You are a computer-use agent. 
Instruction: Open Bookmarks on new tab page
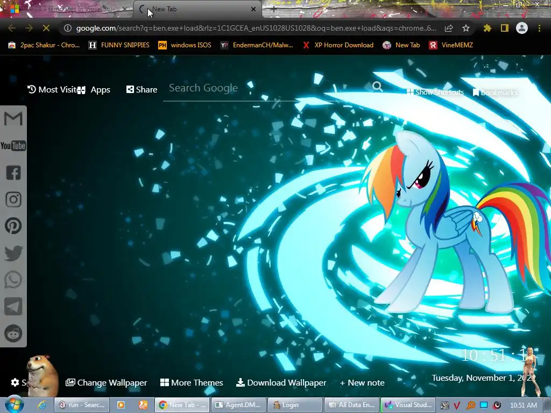point(495,92)
